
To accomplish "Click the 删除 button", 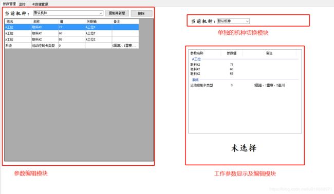I will click(x=141, y=13).
